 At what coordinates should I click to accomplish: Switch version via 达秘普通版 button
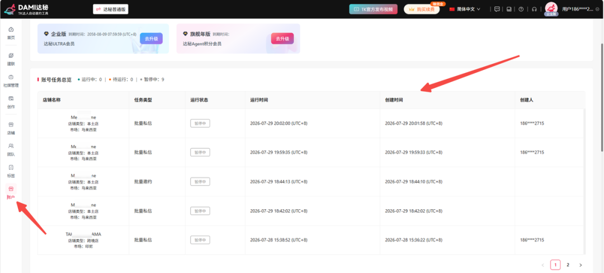[x=111, y=10]
